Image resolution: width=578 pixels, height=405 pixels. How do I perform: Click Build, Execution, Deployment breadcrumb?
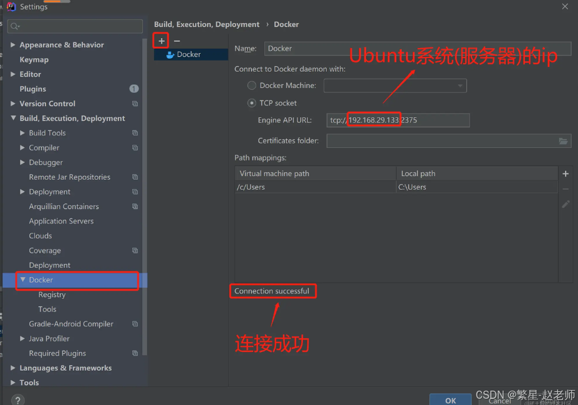click(x=207, y=24)
